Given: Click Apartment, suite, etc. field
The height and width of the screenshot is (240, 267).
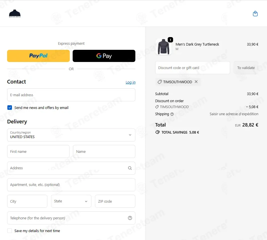Looking at the screenshot, I should click(x=71, y=185).
